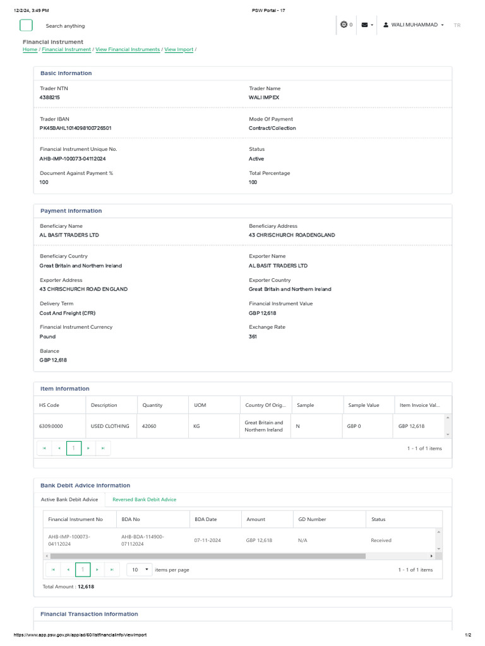Open View Financial Instruments breadcrumb link
Image resolution: width=485 pixels, height=646 pixels.
coord(128,49)
